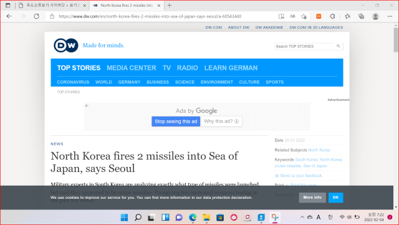Switch to the first browser tab
The image size is (399, 225).
53,6
